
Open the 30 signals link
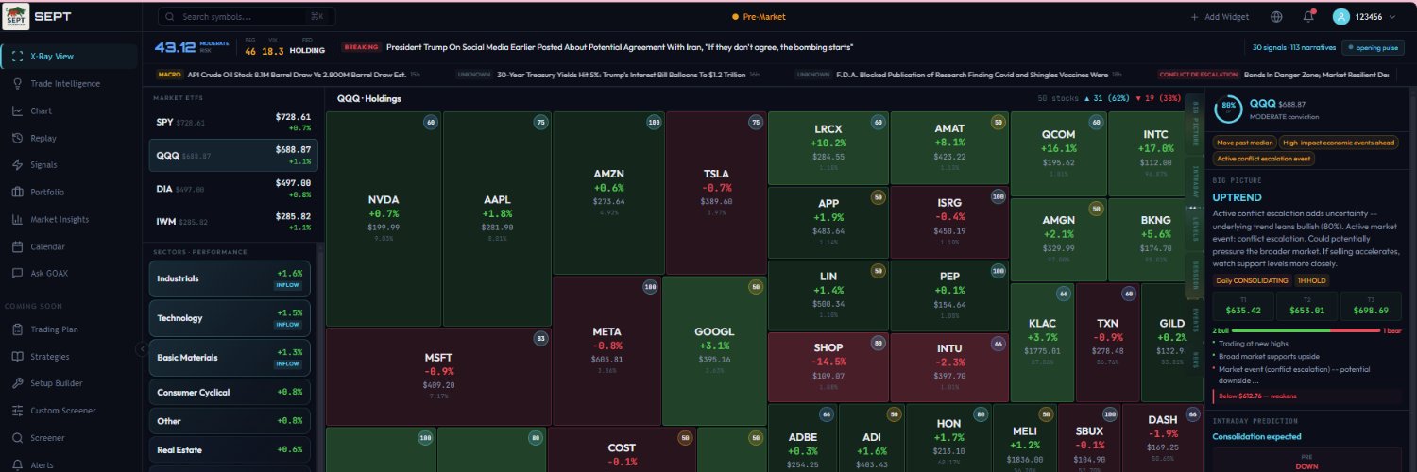click(x=1269, y=47)
